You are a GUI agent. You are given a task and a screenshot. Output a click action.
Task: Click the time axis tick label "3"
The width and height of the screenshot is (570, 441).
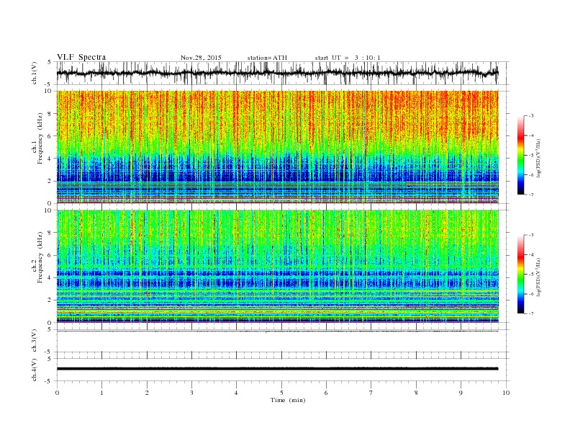[x=191, y=393]
